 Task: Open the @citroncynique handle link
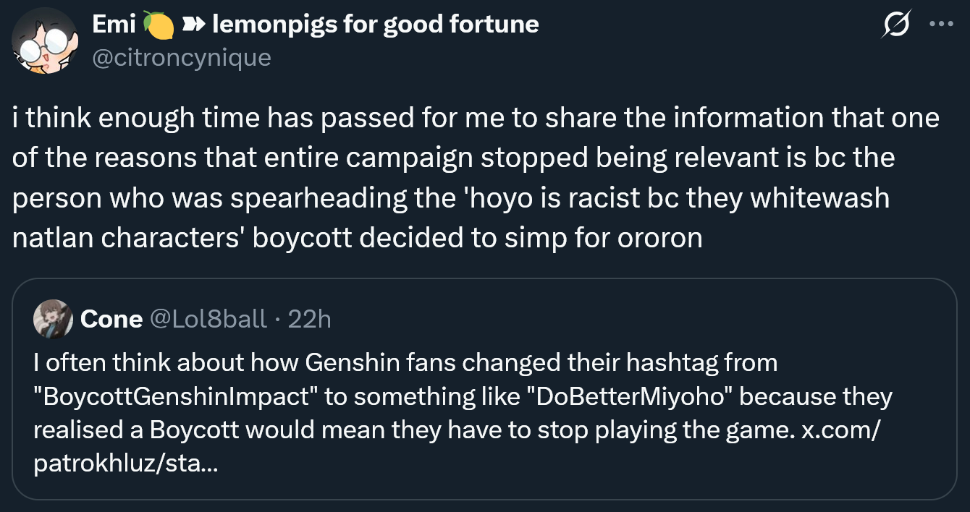point(182,56)
